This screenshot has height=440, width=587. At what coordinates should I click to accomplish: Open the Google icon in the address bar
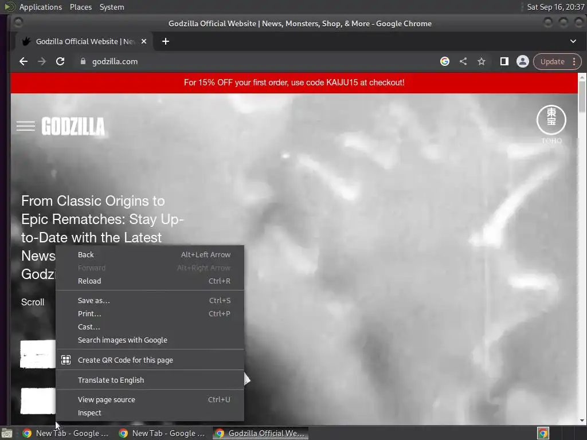445,61
